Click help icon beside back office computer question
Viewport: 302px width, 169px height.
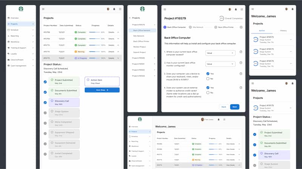(241, 52)
